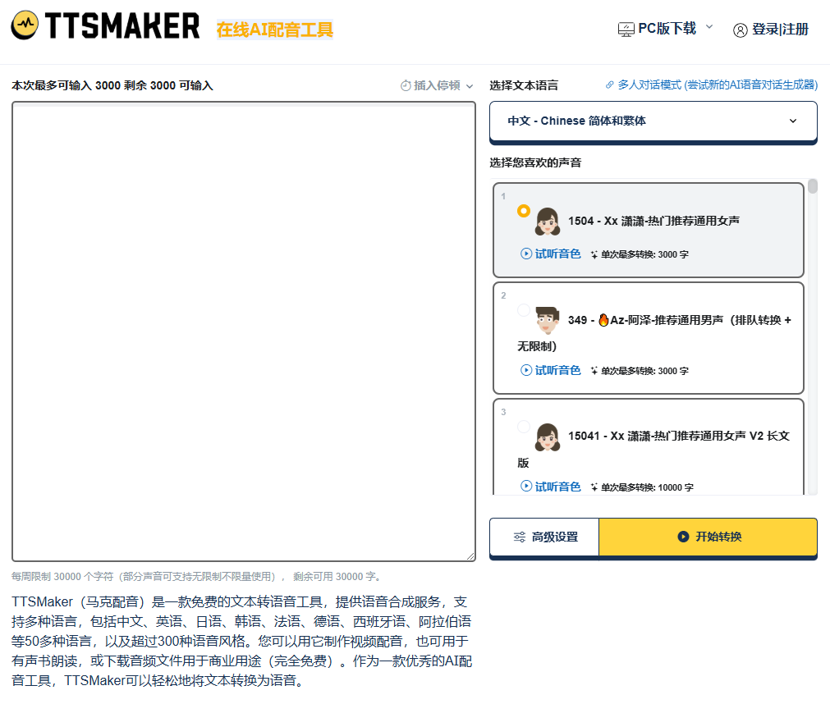Click the number 3 badge on the third voice card
Screen dimensions: 830x704
503,412
